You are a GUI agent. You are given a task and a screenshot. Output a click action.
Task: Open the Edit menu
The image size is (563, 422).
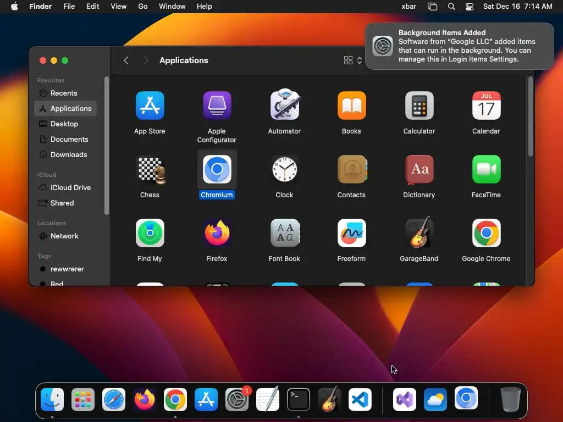(x=92, y=7)
